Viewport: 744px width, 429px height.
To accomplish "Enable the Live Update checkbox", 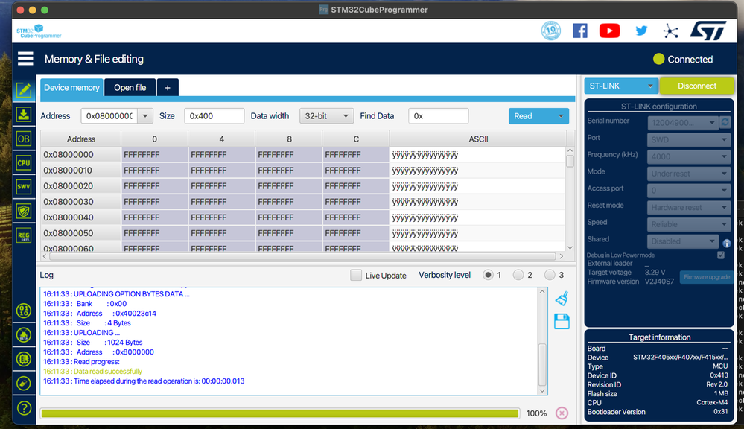I will [355, 275].
